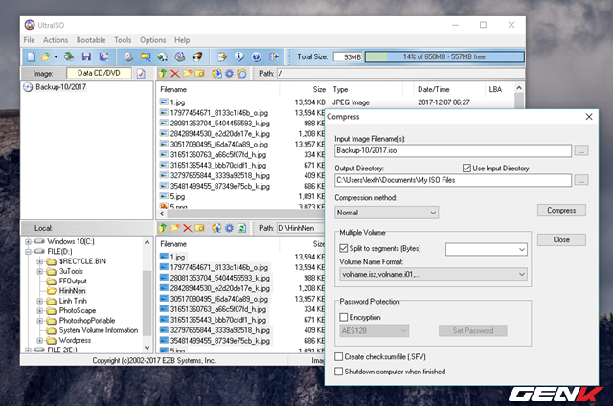Expand the PhotoScape folder node
Viewport: 613px width, 406px height.
40,310
